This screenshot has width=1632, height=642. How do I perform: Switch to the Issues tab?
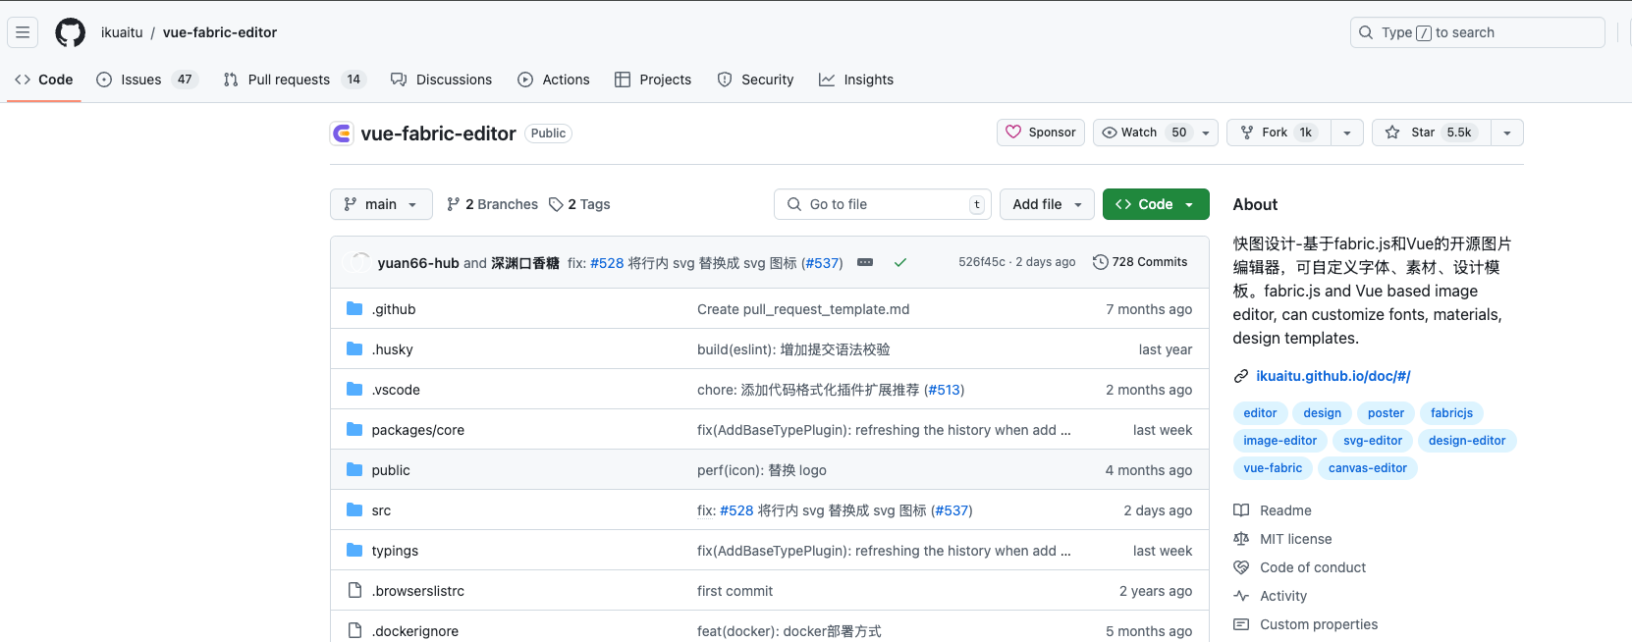click(147, 80)
